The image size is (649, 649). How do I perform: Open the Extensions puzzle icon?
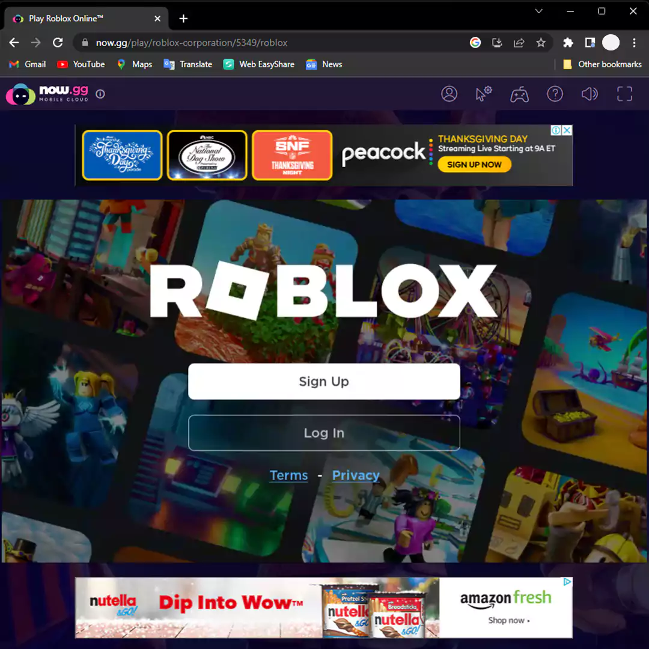(568, 43)
